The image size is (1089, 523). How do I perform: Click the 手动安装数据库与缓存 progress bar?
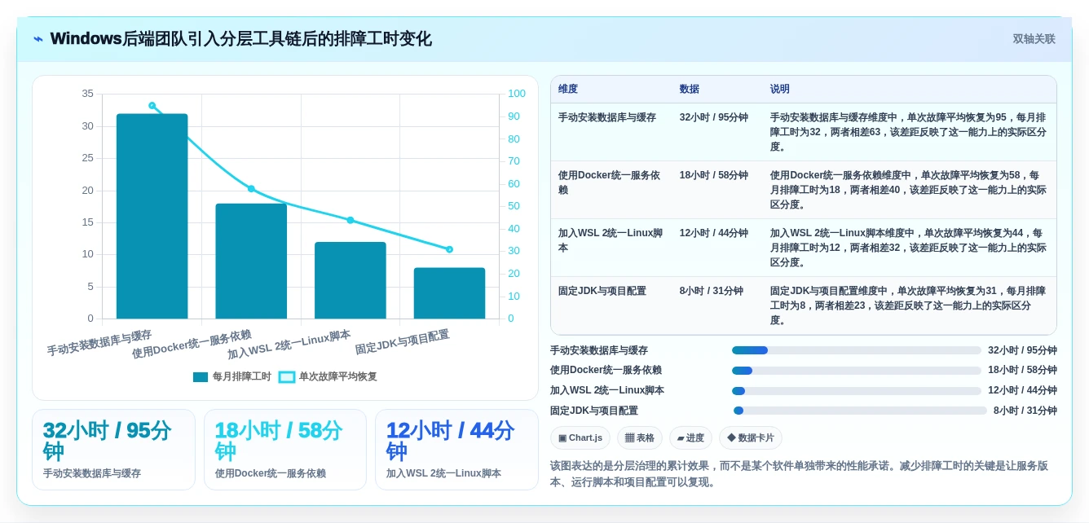tap(857, 350)
